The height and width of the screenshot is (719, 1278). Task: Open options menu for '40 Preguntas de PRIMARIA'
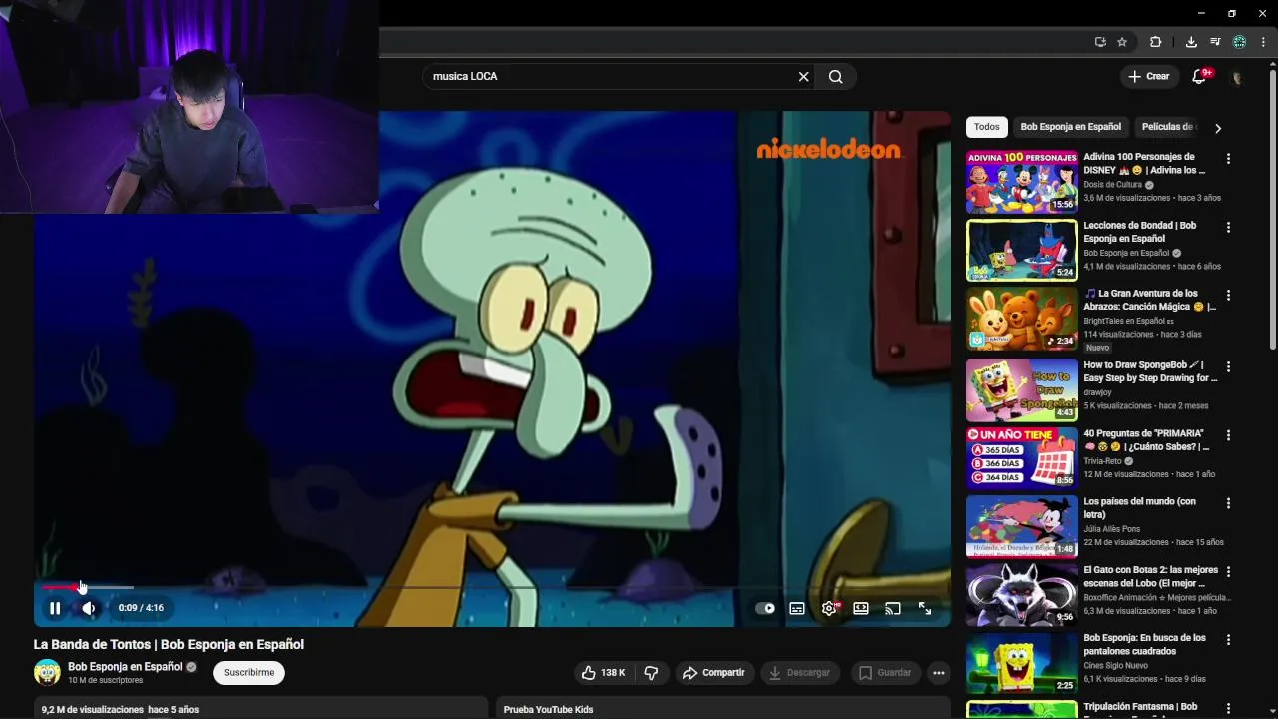pyautogui.click(x=1228, y=435)
